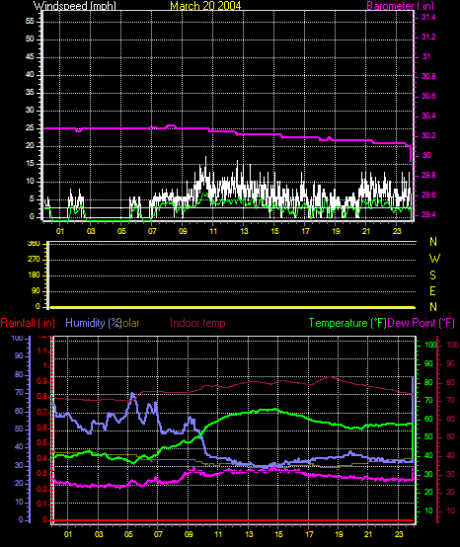Select the E compass direction label
Image resolution: width=460 pixels, height=547 pixels.
click(432, 291)
